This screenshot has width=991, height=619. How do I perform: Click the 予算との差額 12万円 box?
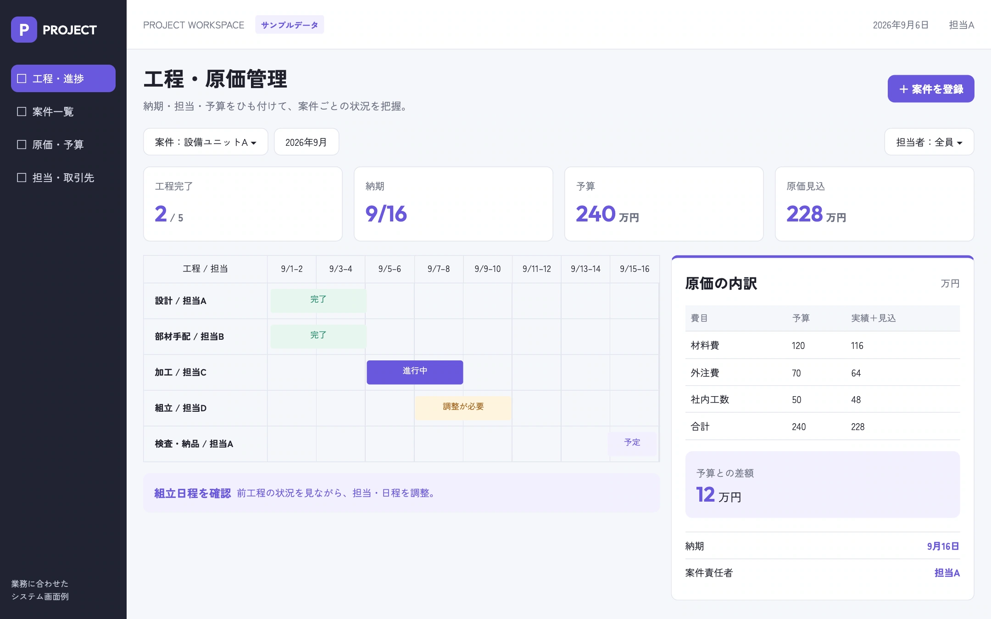coord(823,485)
